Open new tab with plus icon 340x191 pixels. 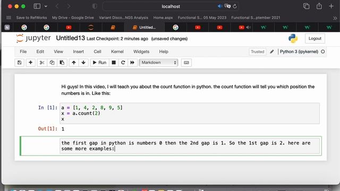click(331, 6)
